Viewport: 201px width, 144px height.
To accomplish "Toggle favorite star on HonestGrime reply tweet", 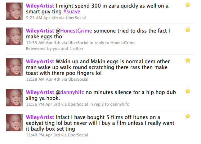I will pos(188,30).
